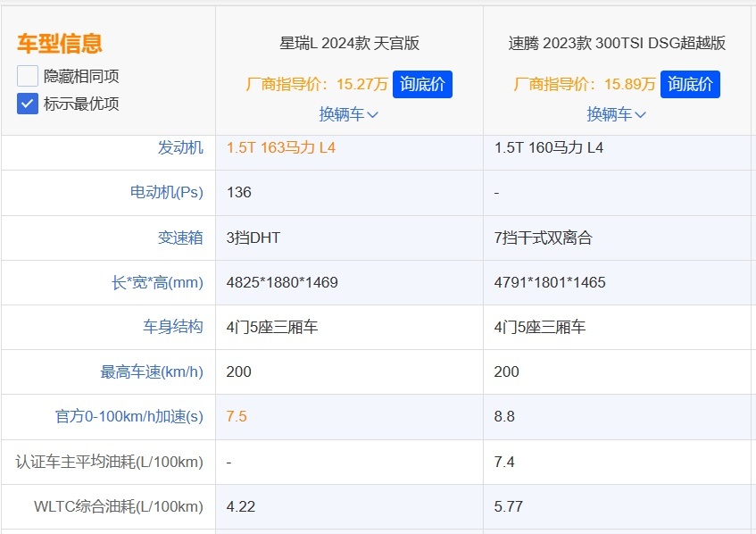
Task: Select the highlighted 7.5 acceleration value
Action: click(237, 417)
